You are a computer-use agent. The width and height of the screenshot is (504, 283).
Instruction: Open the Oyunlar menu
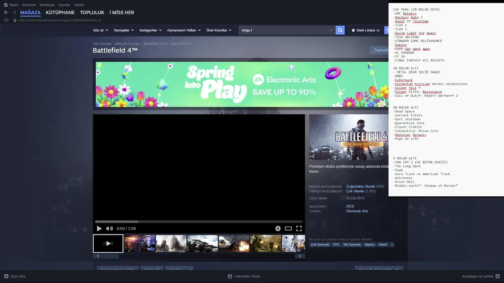tap(64, 5)
